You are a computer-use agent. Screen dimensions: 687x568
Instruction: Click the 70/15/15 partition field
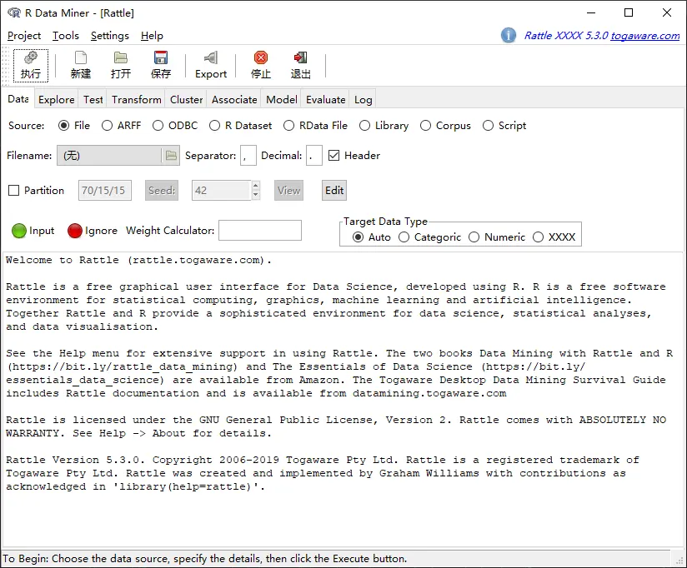[x=105, y=191]
